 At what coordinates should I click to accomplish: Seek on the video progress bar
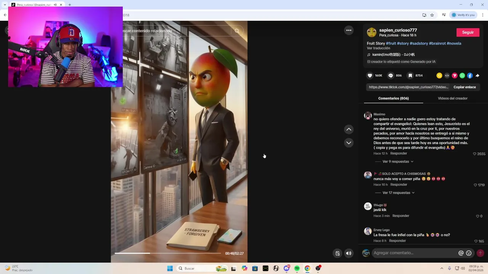coord(167,253)
